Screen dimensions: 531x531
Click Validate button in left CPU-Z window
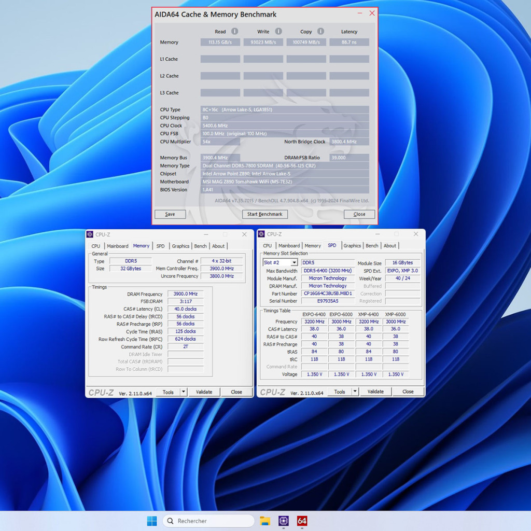click(x=204, y=392)
